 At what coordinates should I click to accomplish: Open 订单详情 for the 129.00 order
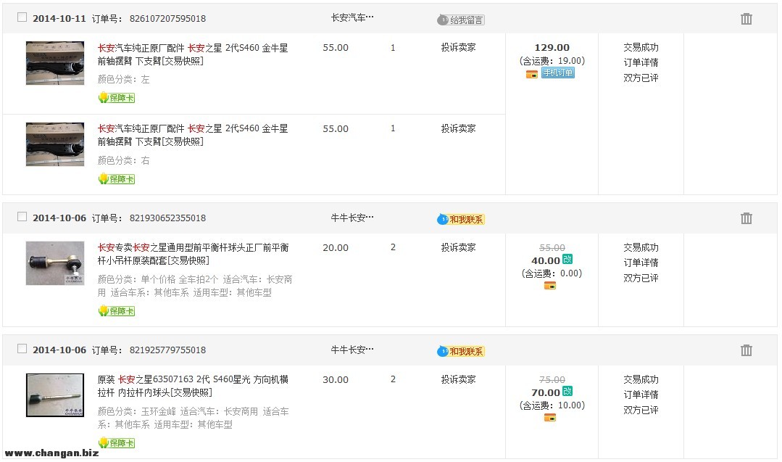coord(641,62)
